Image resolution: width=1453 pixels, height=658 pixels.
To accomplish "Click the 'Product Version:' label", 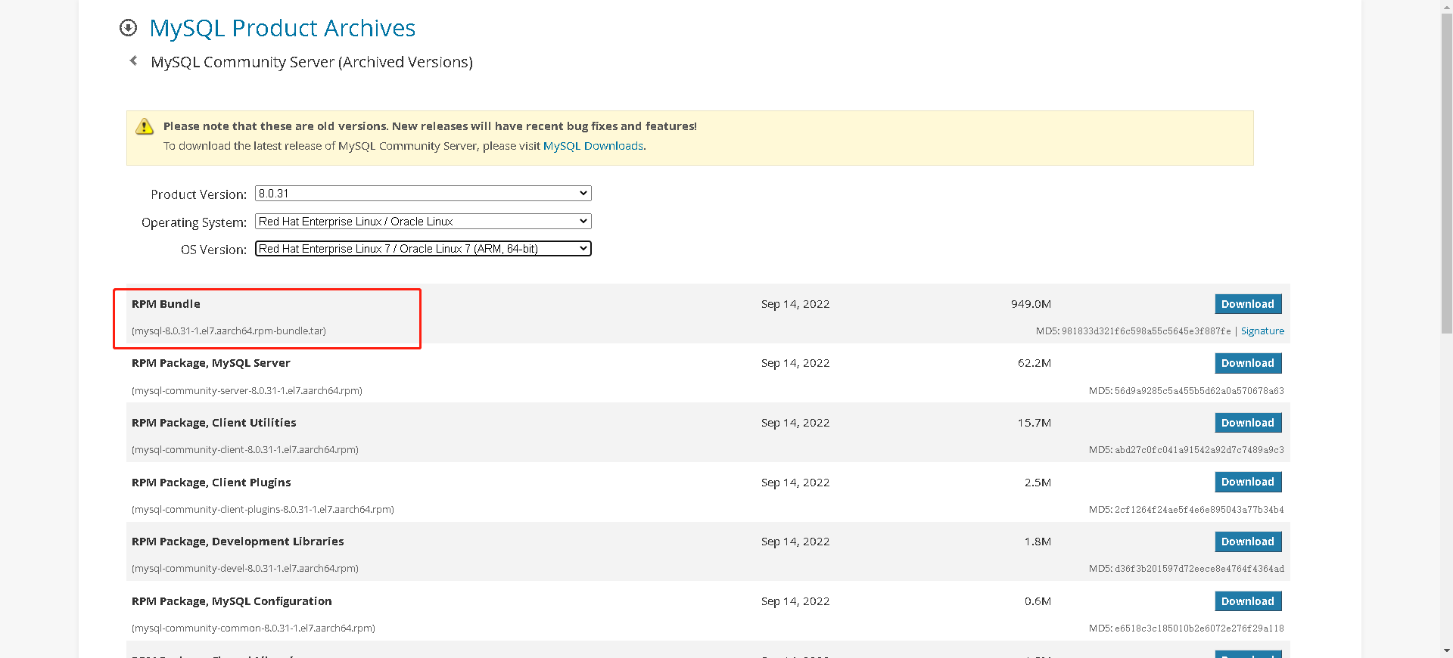I will (199, 194).
